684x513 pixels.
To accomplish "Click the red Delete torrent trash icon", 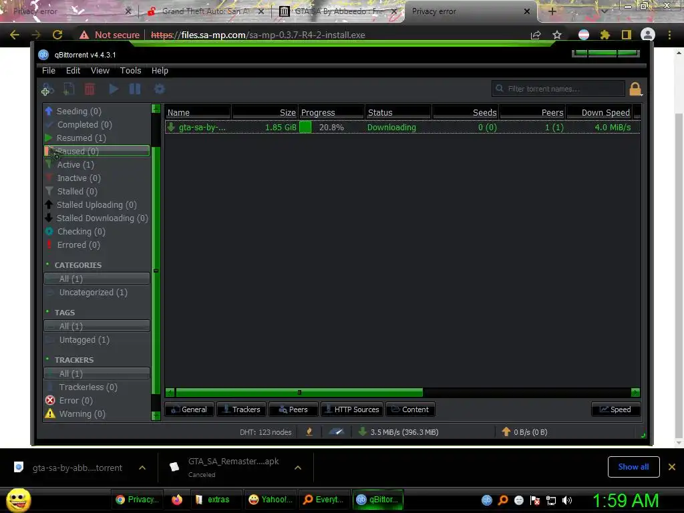I will (90, 90).
